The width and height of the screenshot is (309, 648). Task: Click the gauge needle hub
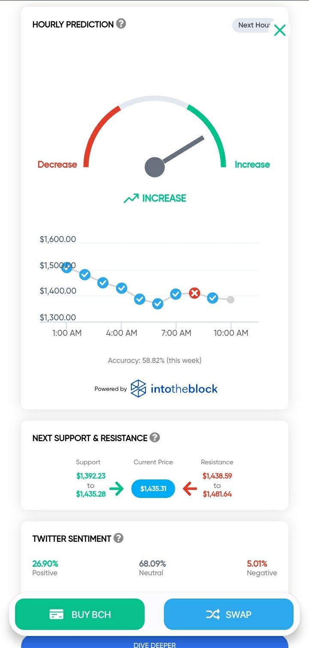click(155, 167)
